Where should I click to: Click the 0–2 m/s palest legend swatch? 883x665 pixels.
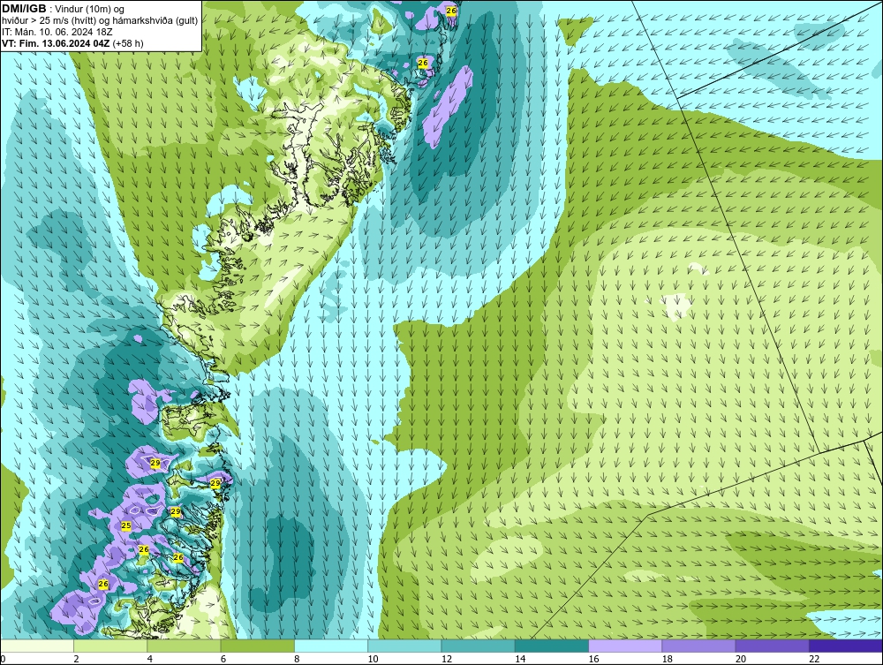(37, 646)
